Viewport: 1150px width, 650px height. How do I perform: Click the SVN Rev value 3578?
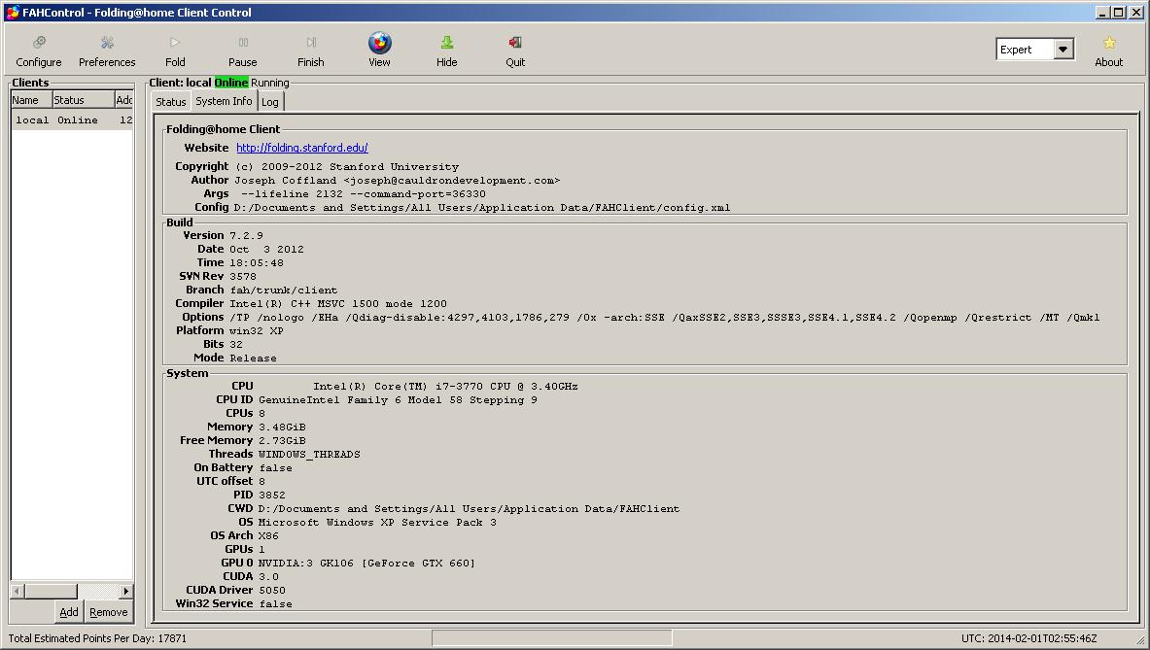[x=243, y=277]
